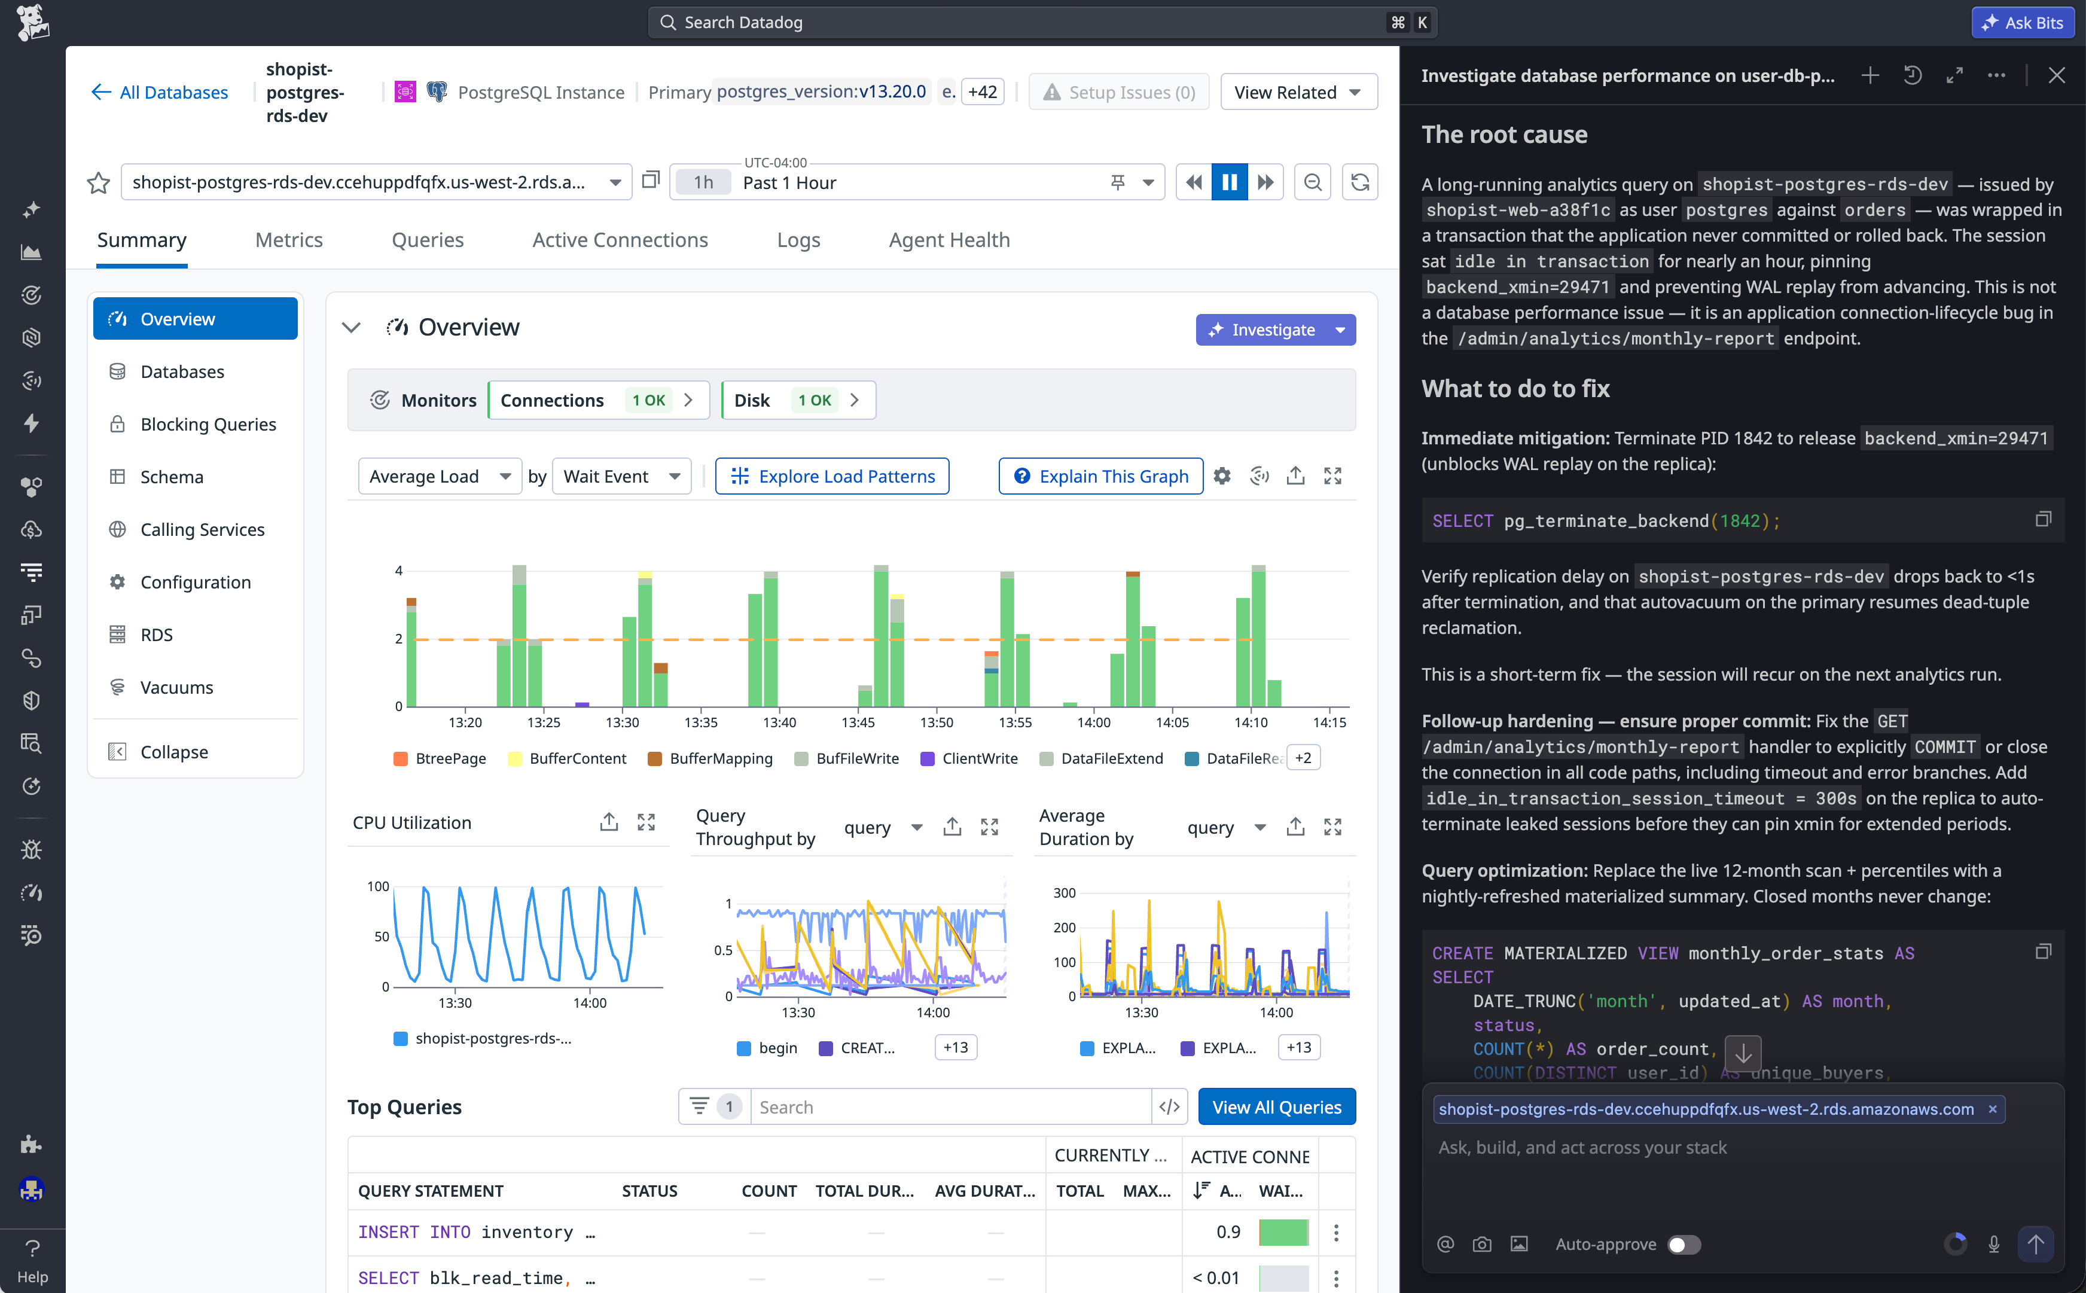Send the message to Bits
This screenshot has height=1293, width=2086.
coord(2036,1244)
